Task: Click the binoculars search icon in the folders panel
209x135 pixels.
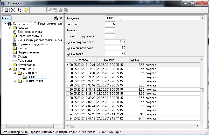Action: [56, 18]
